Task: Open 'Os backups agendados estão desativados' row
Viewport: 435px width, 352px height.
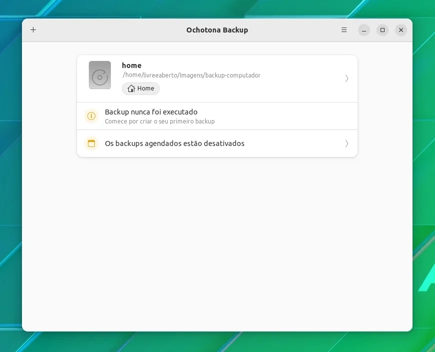Action: tap(217, 143)
